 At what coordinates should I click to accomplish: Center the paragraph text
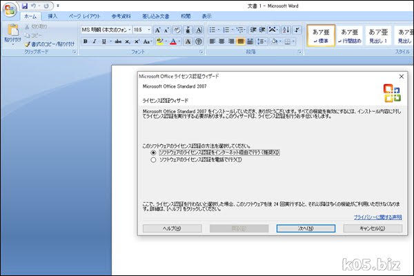click(x=221, y=41)
